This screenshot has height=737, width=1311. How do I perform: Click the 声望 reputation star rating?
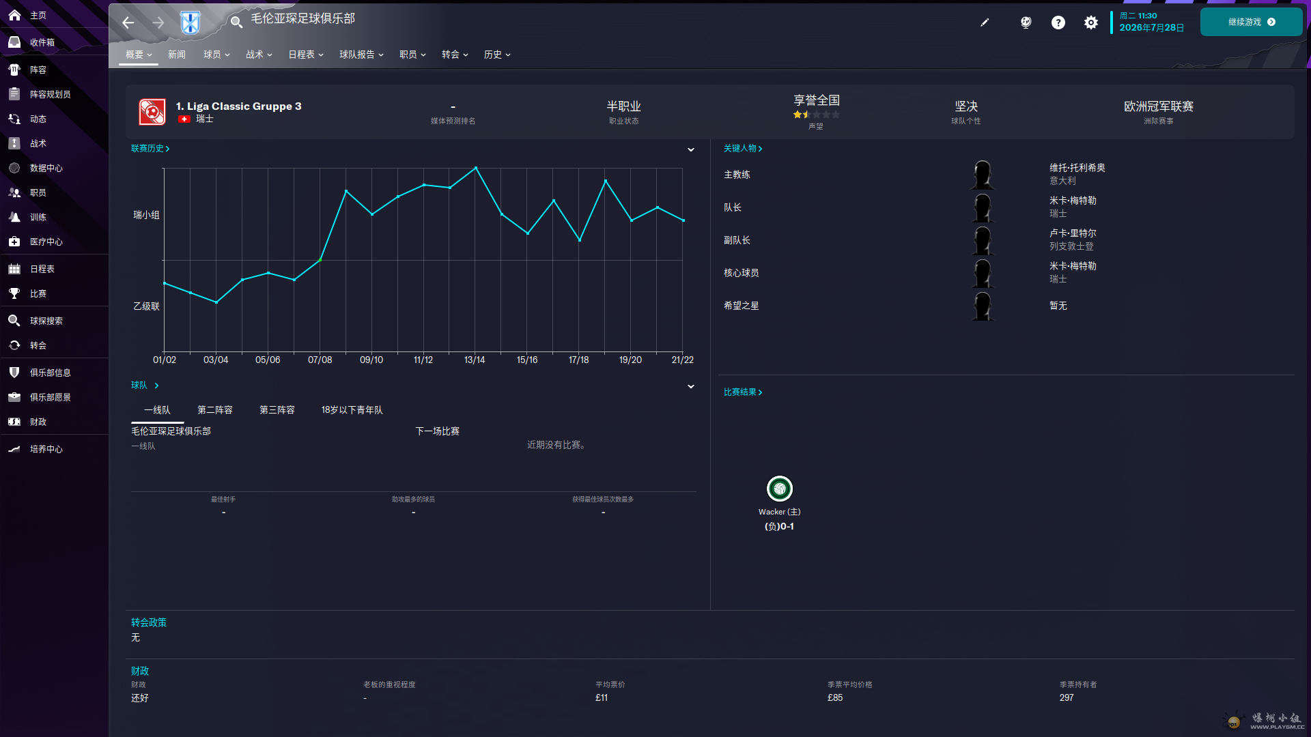point(816,115)
